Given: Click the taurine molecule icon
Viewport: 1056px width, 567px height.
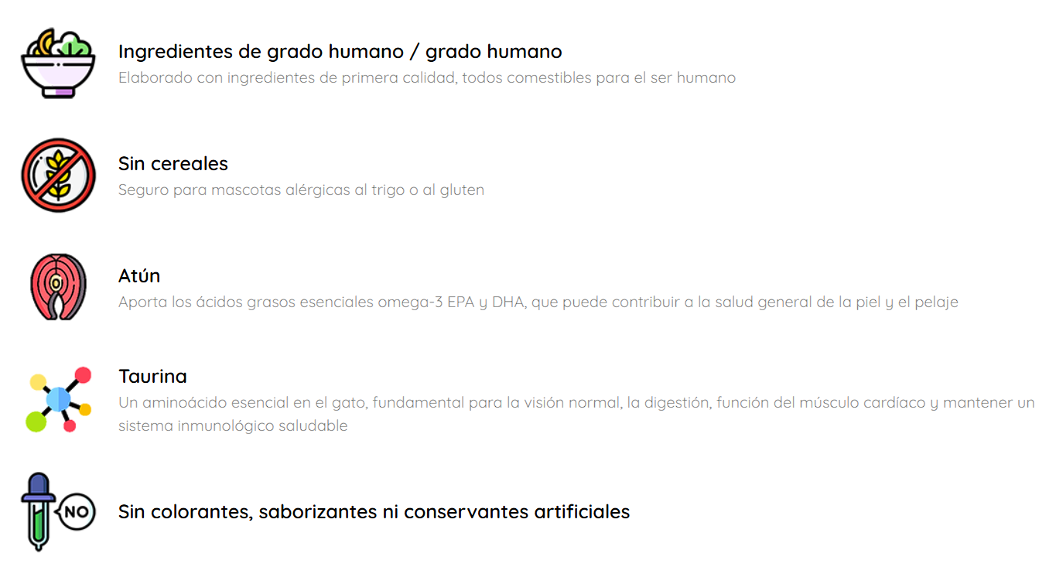Looking at the screenshot, I should tap(58, 399).
